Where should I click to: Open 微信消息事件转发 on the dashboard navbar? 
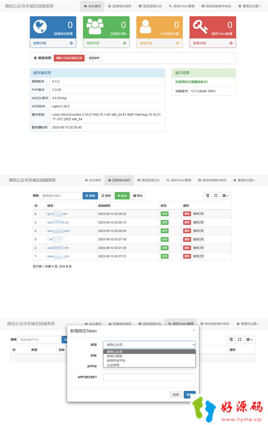point(216,6)
